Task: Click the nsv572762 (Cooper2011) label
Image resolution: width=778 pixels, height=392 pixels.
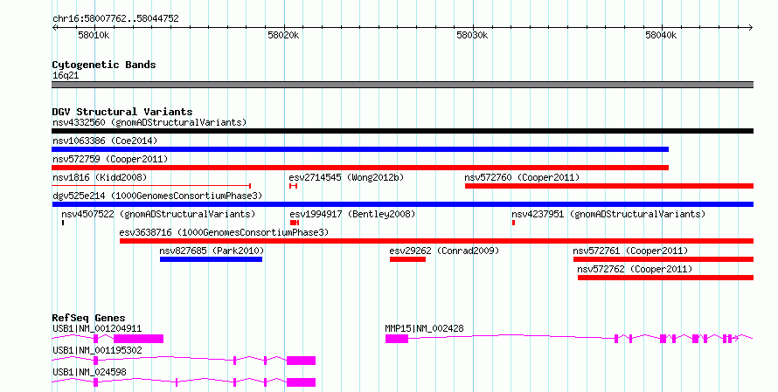Action: tap(636, 269)
